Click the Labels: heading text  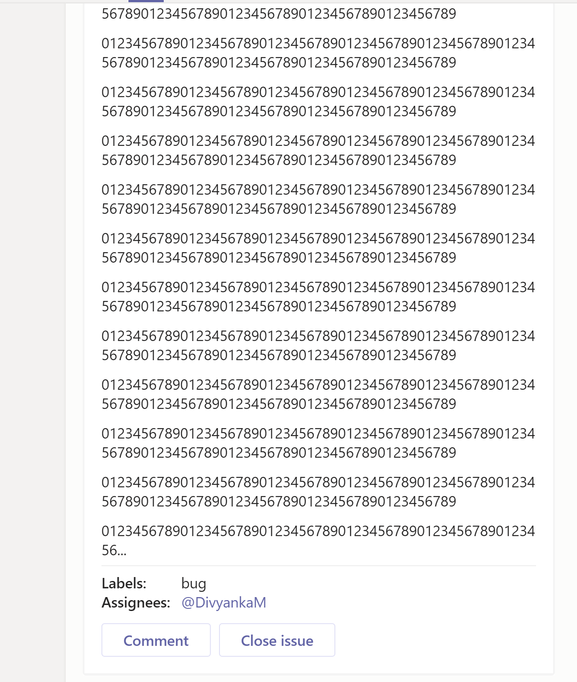(124, 584)
